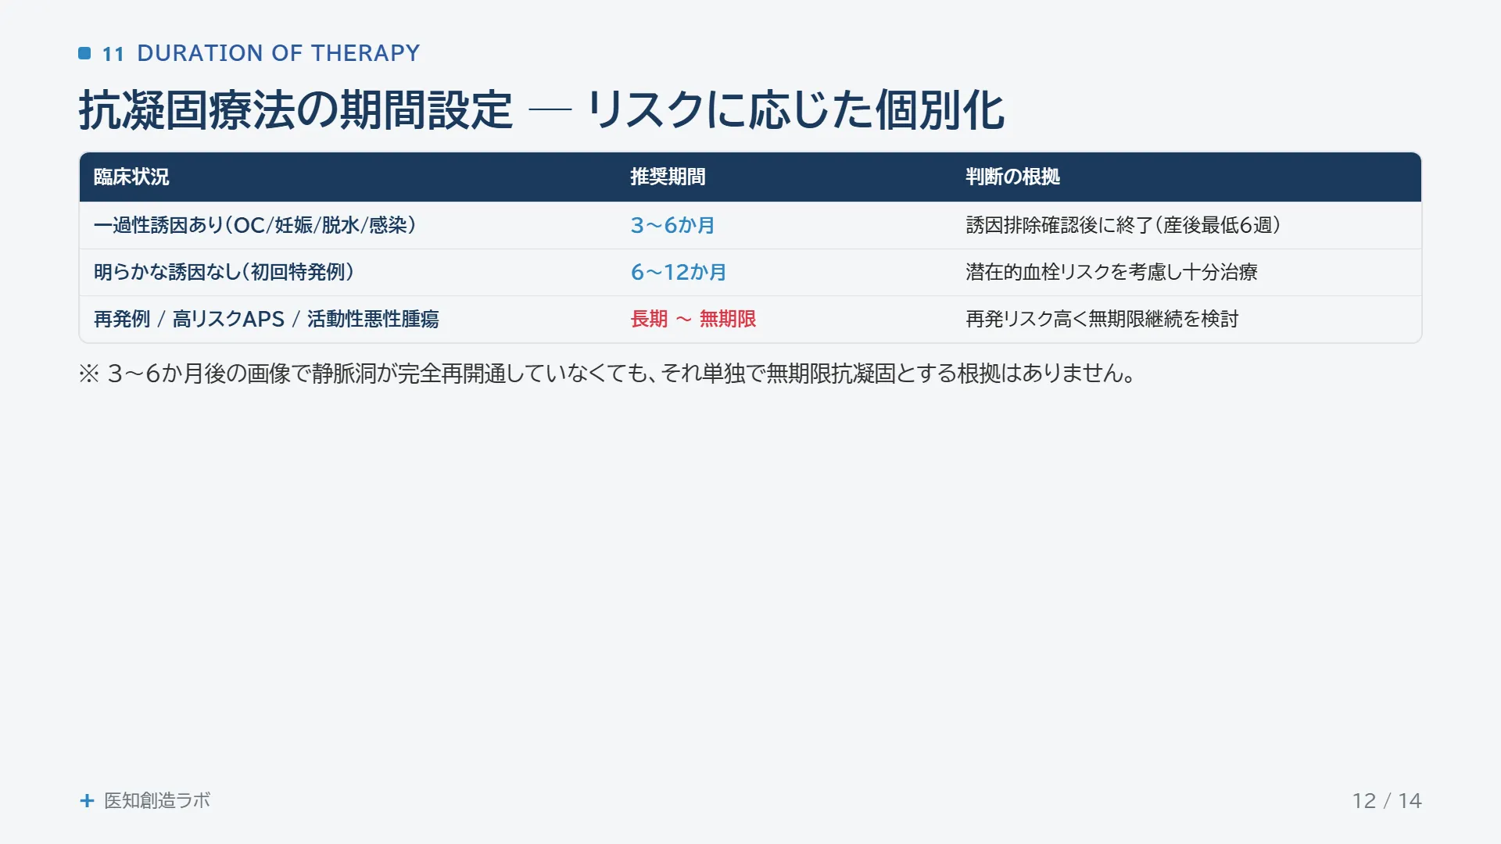Click the cell 潜在的血栓リスクを考慮し十分治療
The height and width of the screenshot is (844, 1501).
(x=1112, y=272)
